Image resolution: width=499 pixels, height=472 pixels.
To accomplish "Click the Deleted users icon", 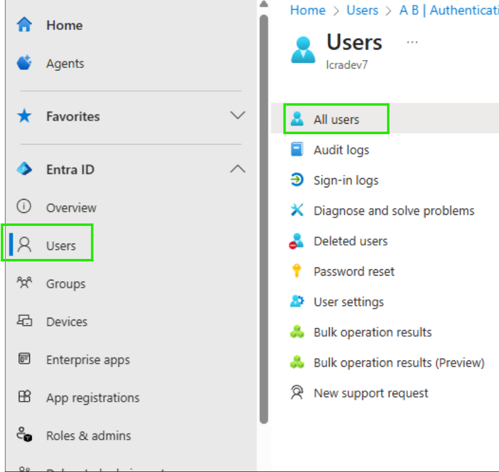I will (x=296, y=241).
